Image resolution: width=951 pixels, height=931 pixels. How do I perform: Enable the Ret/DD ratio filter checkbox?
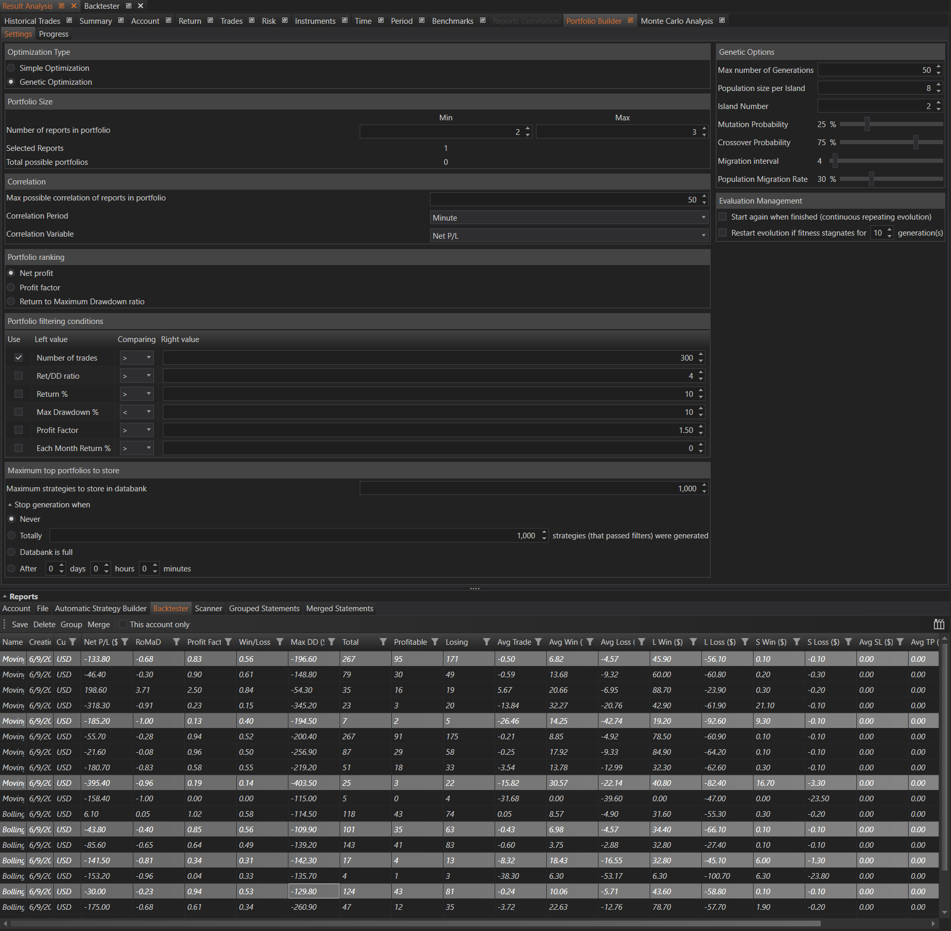point(19,376)
